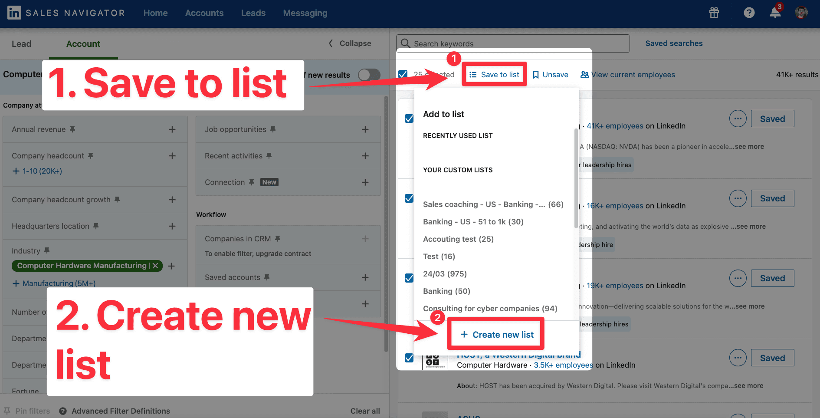The height and width of the screenshot is (418, 820).
Task: Open View current employees
Action: (x=628, y=75)
